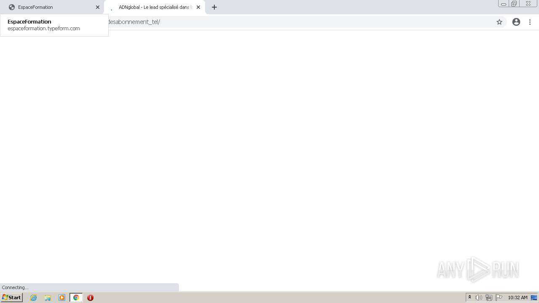The image size is (539, 303).
Task: Click the 'espaceformation.typeform.com' tooltip text
Action: coord(44,29)
